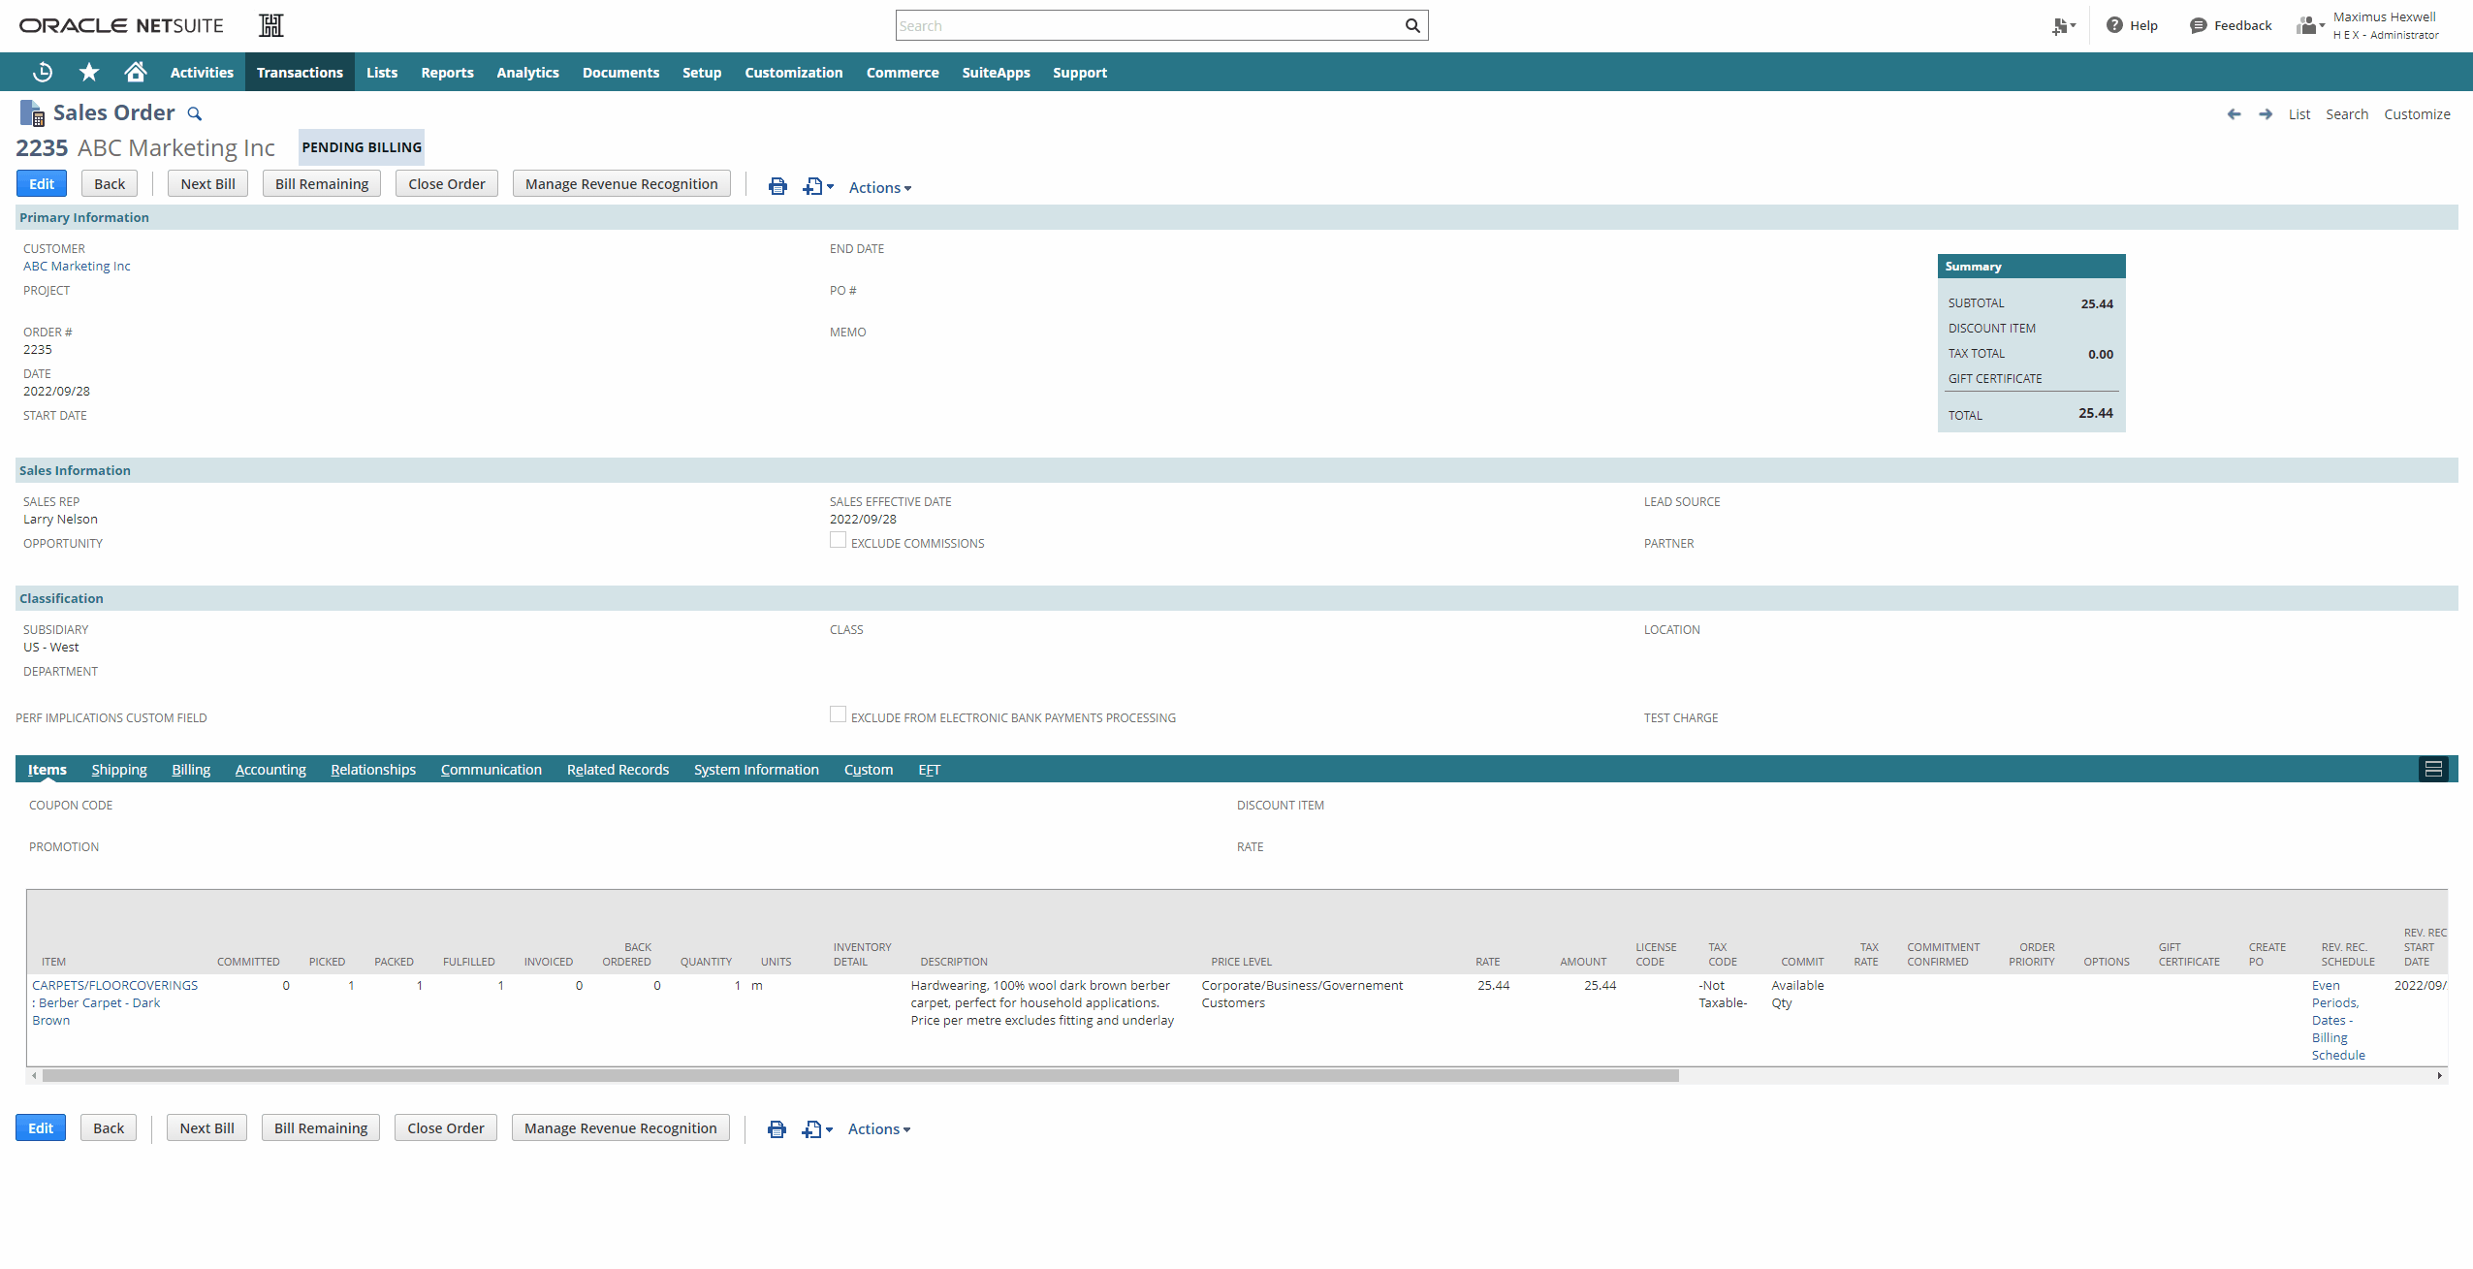Expand the top Actions dropdown
2473x1269 pixels.
(x=880, y=187)
